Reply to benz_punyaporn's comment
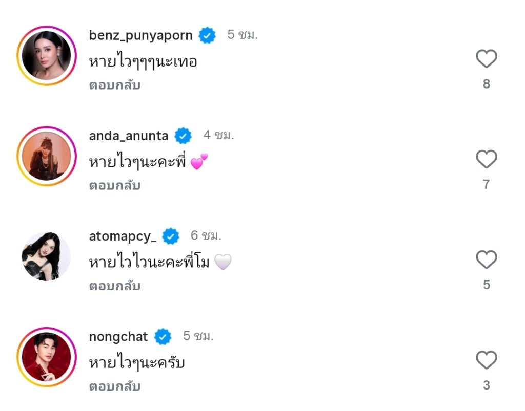Image resolution: width=525 pixels, height=411 pixels. click(115, 85)
